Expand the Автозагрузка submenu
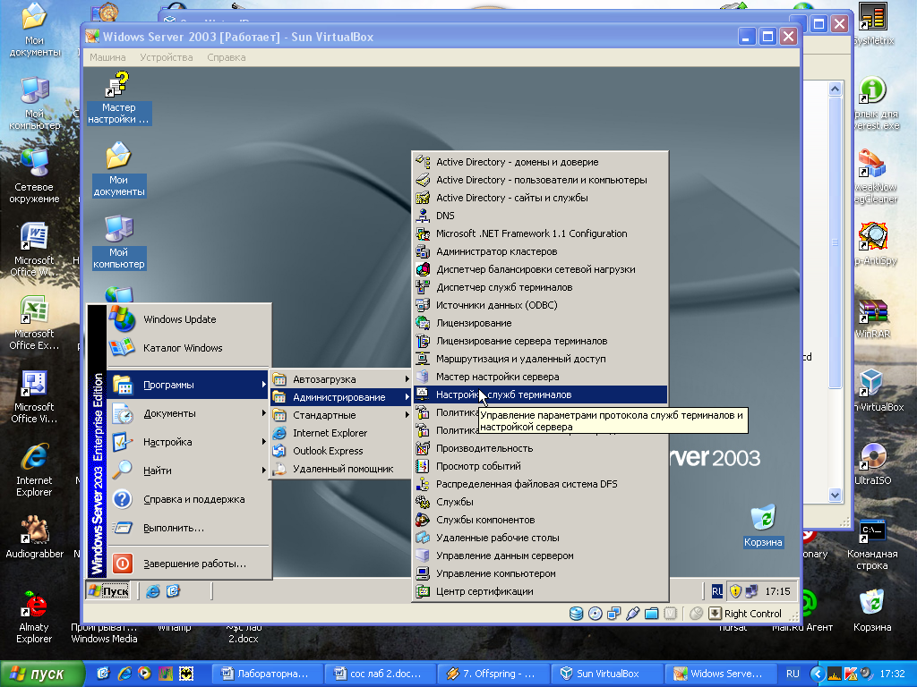This screenshot has height=687, width=917. click(340, 379)
